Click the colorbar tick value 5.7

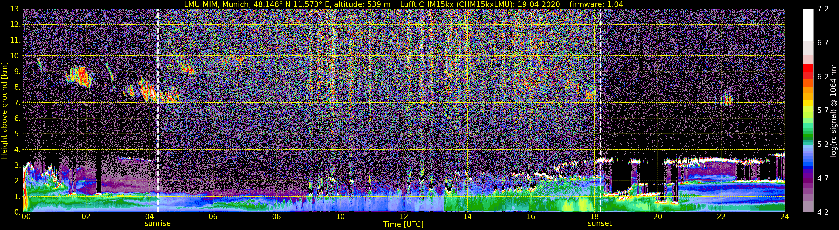[x=823, y=111]
